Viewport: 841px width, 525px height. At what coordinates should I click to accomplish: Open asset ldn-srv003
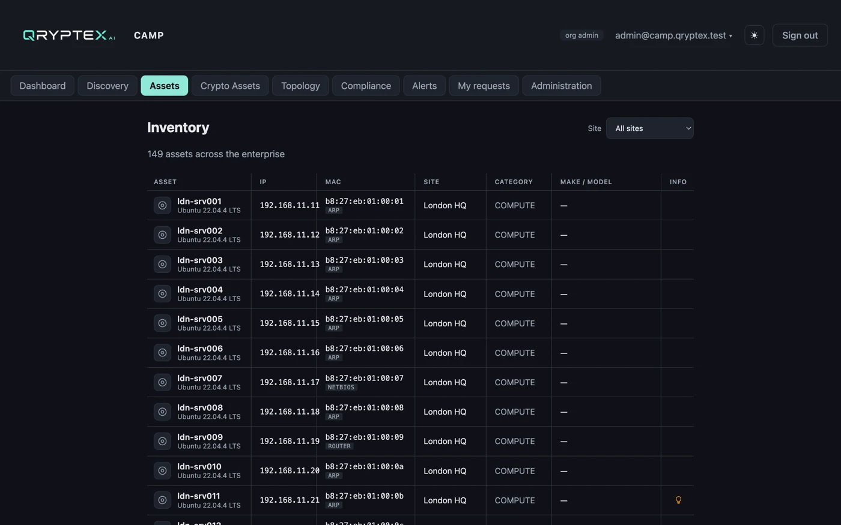(x=200, y=260)
